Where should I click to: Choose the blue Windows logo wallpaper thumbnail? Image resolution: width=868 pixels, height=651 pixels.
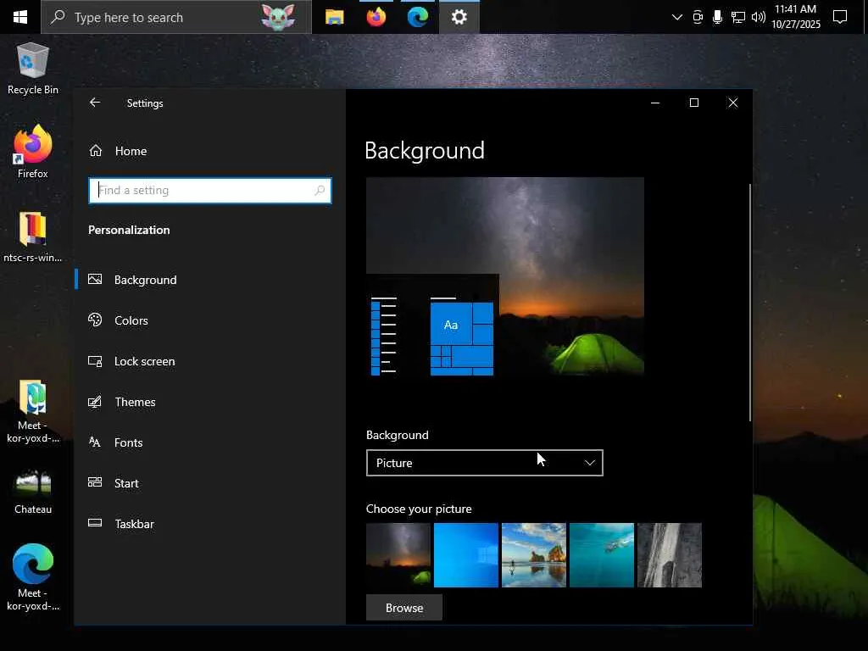[x=466, y=555]
